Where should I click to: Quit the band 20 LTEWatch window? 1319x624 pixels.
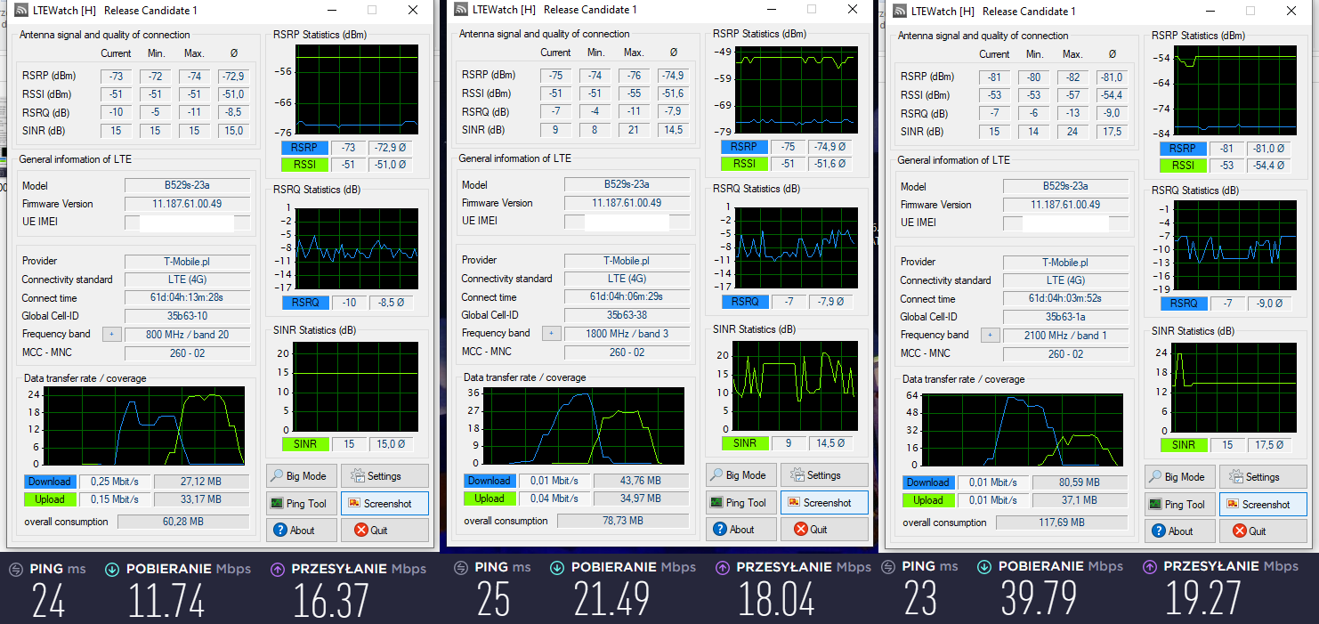[384, 530]
